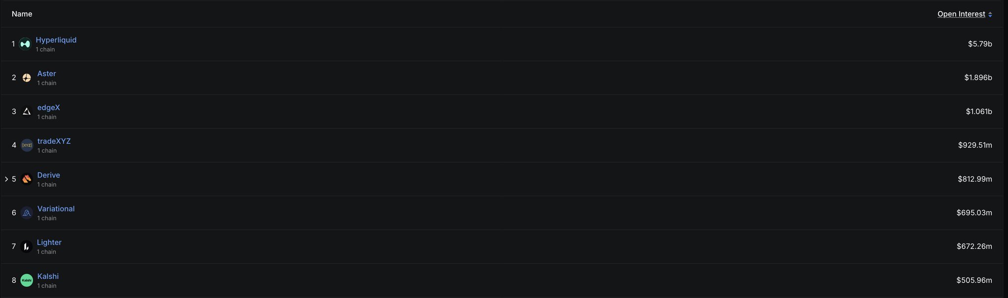Click Hyperliquid's $5.79b open interest value

[979, 44]
